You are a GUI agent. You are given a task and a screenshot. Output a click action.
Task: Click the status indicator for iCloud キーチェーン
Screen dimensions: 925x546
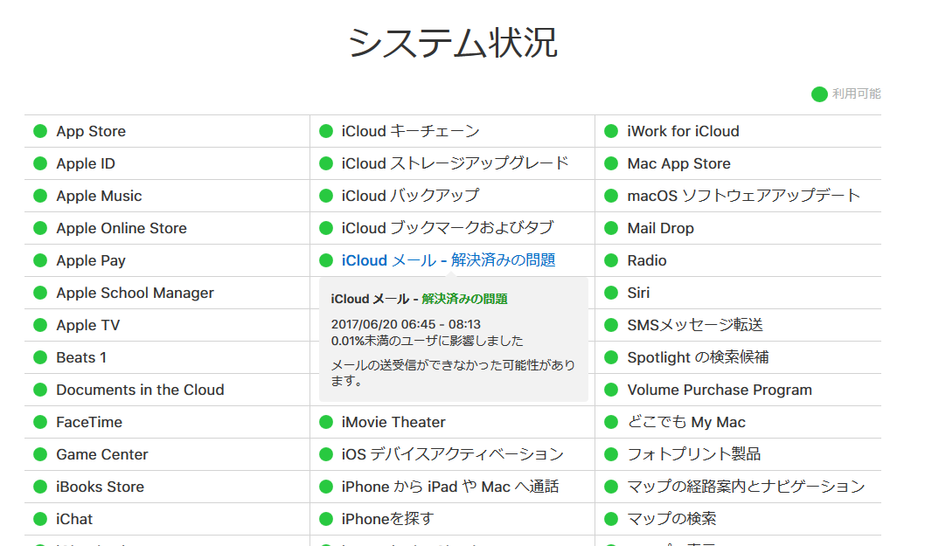pyautogui.click(x=326, y=131)
